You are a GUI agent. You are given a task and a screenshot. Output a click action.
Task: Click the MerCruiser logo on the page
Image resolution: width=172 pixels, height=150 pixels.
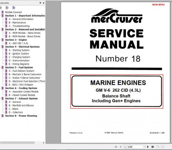tap(117, 16)
